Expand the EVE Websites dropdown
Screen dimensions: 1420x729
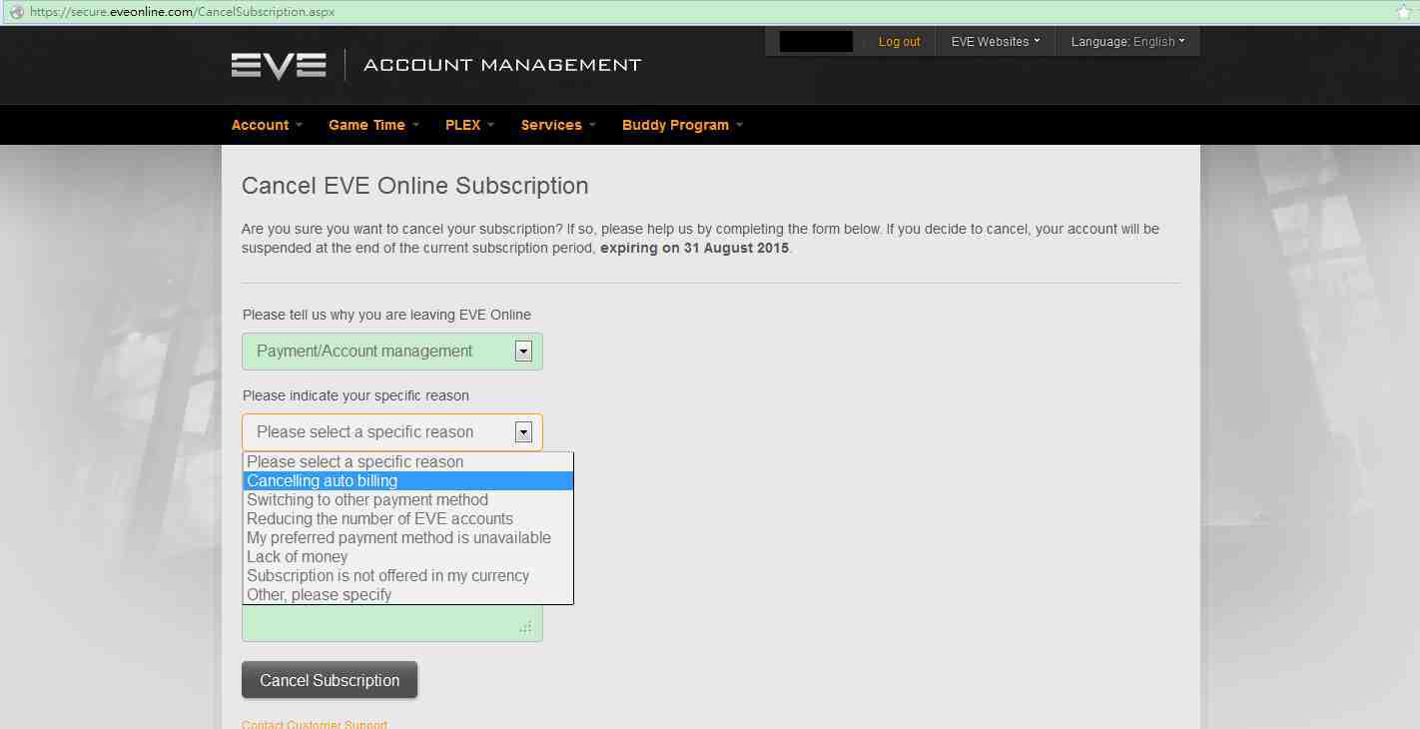[x=995, y=42]
